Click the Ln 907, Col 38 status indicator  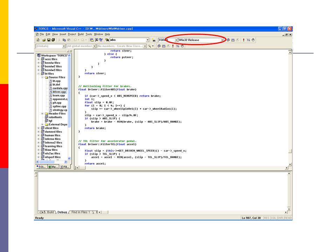pyautogui.click(x=251, y=218)
